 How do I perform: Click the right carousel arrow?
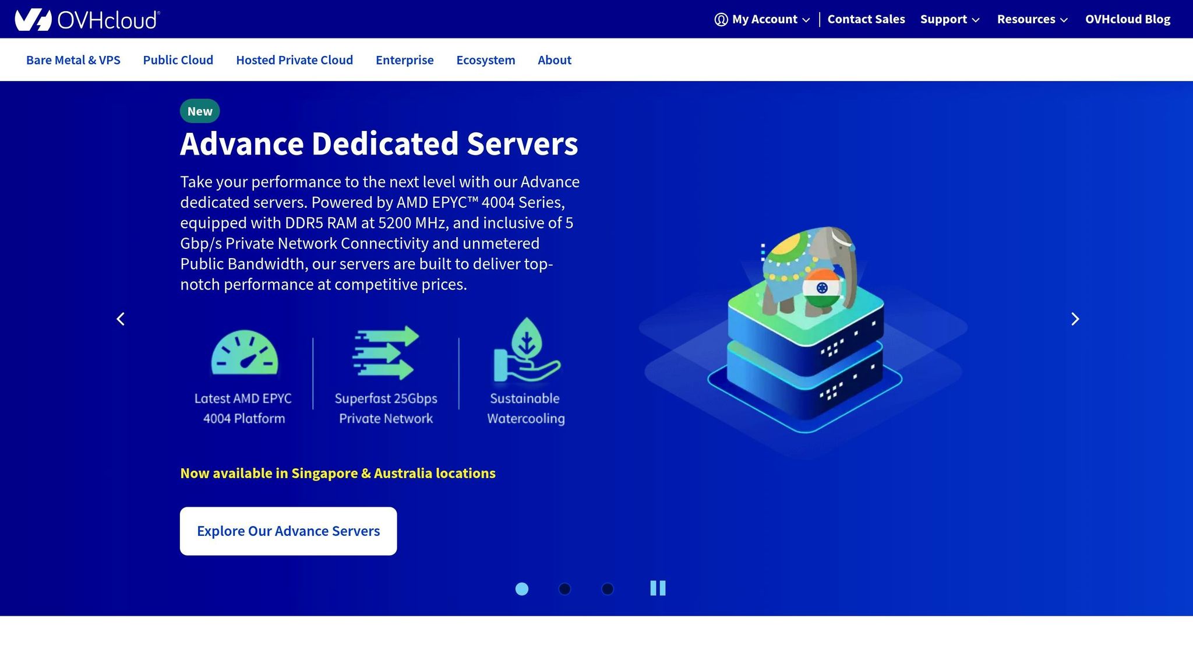pos(1075,319)
